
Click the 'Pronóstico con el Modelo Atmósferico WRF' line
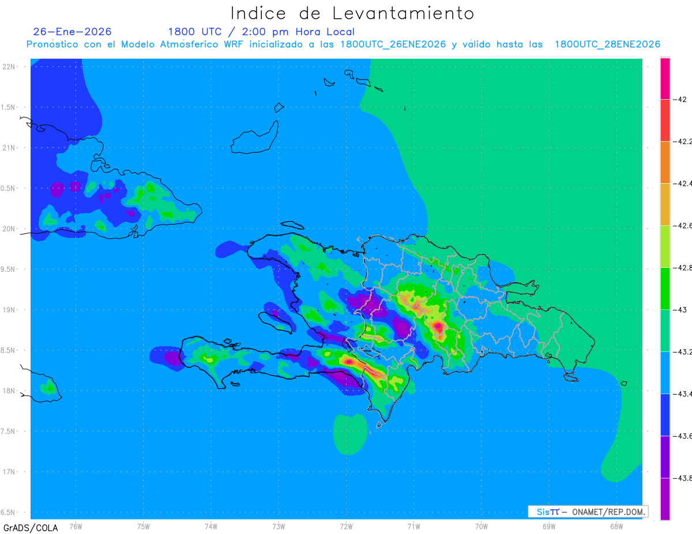click(343, 44)
